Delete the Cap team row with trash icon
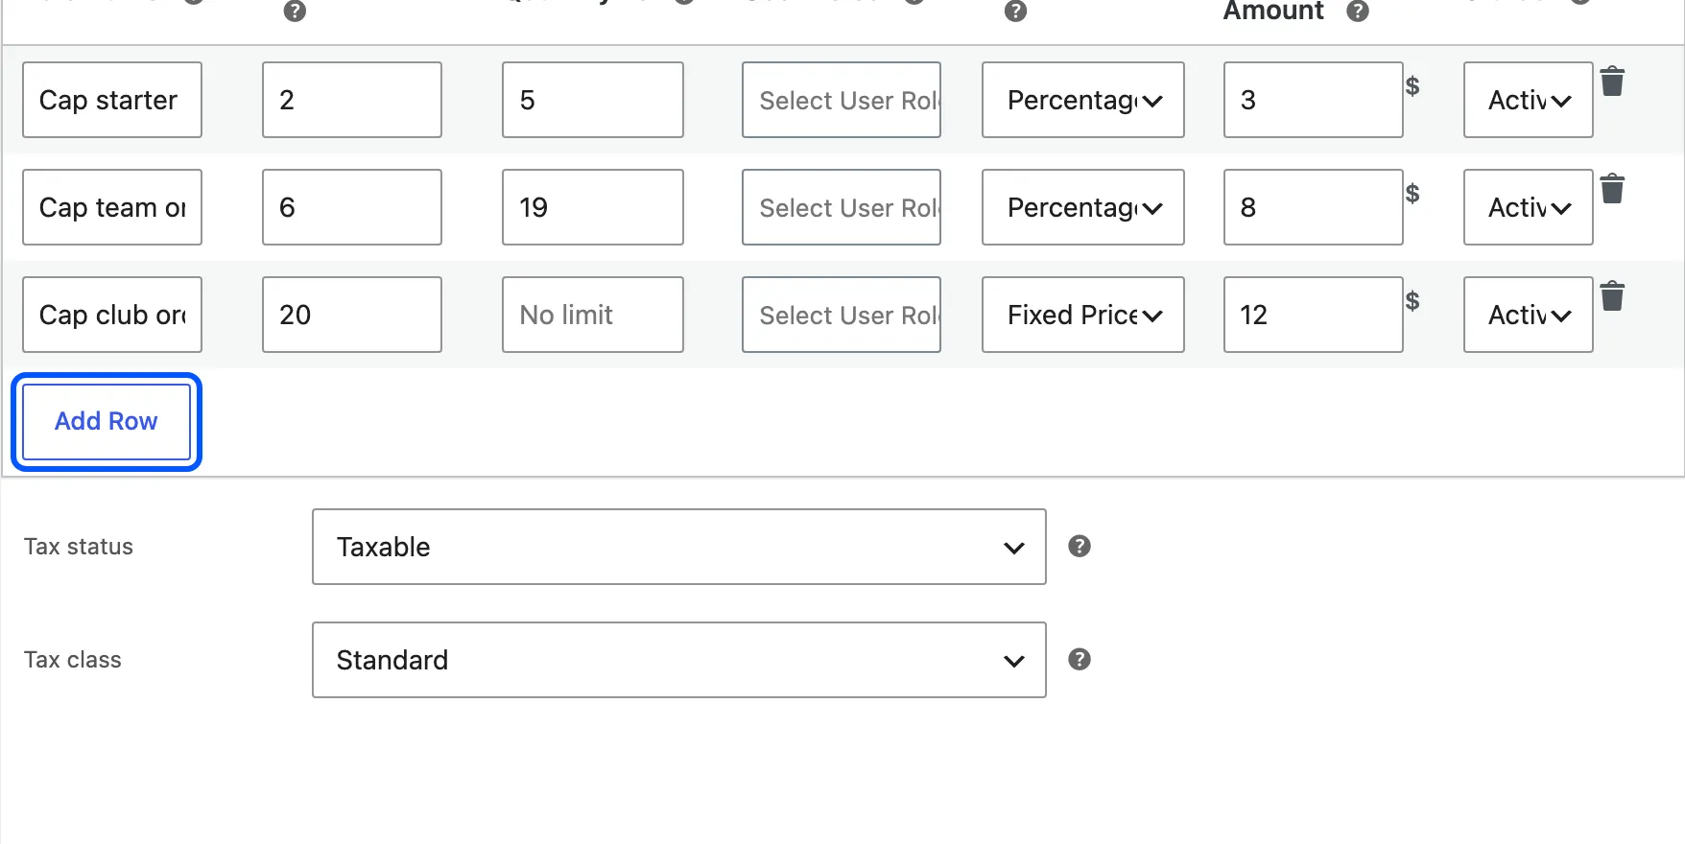The height and width of the screenshot is (844, 1685). click(1612, 189)
